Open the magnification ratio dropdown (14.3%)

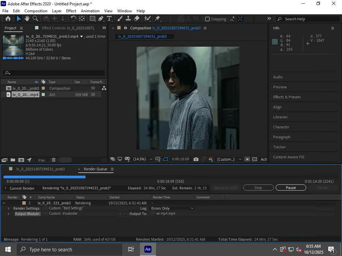point(143,159)
